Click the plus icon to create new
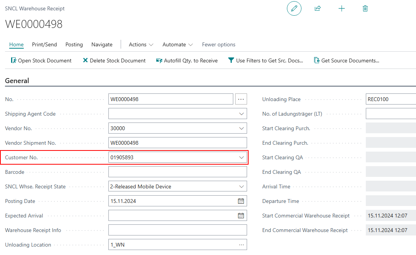The image size is (416, 255). tap(342, 8)
